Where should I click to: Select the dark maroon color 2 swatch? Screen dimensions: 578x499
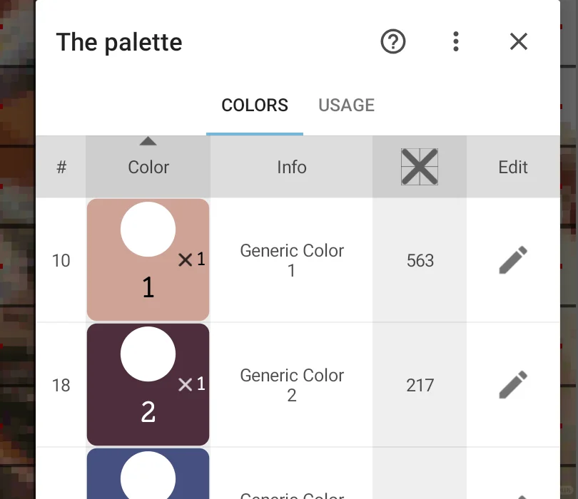tap(148, 385)
